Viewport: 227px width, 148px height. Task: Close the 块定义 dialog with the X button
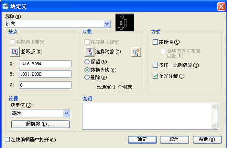point(221,7)
